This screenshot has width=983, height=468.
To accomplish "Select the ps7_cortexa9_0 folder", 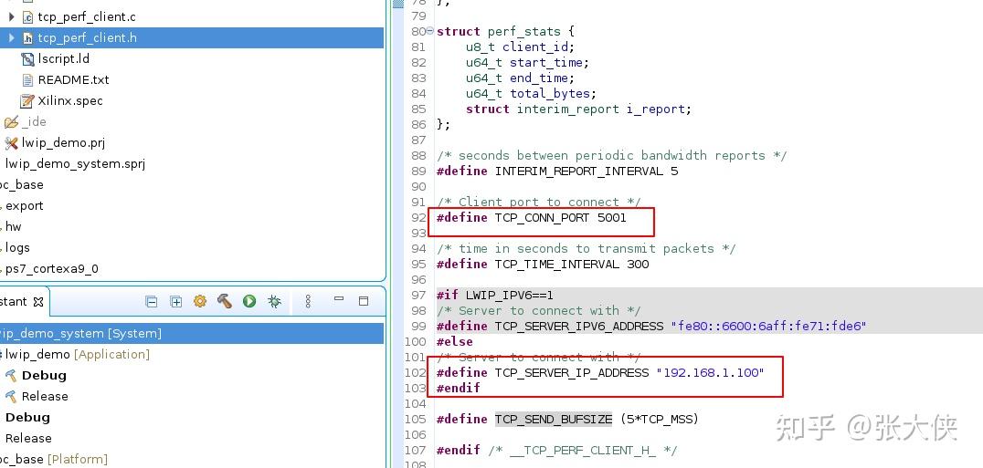I will coord(51,269).
